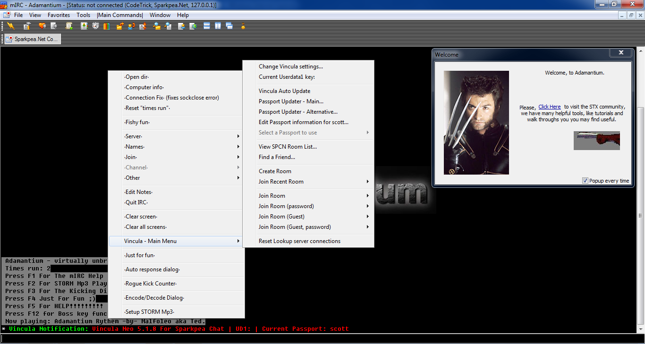Expand the Join Recent Room submenu

click(308, 182)
